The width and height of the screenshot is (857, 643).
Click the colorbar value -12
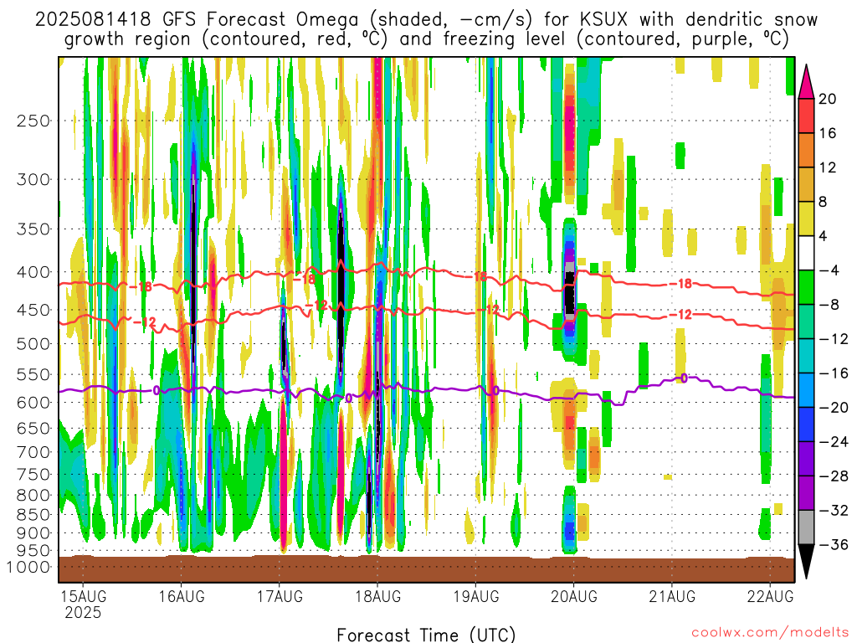(834, 339)
